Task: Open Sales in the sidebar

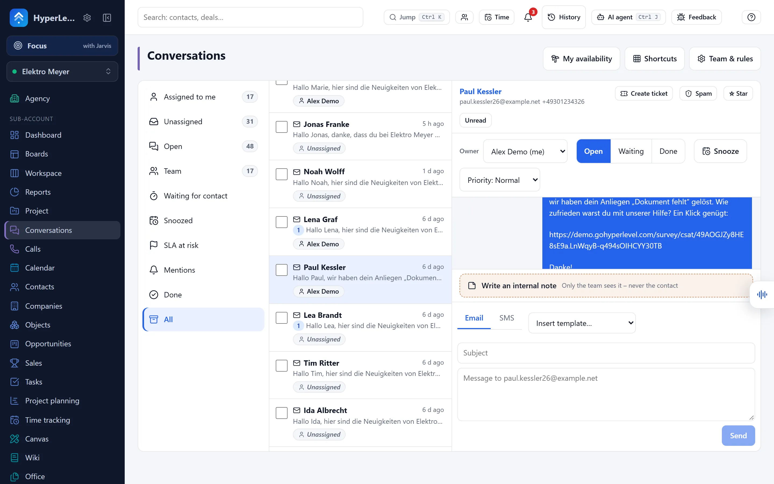Action: click(62, 363)
